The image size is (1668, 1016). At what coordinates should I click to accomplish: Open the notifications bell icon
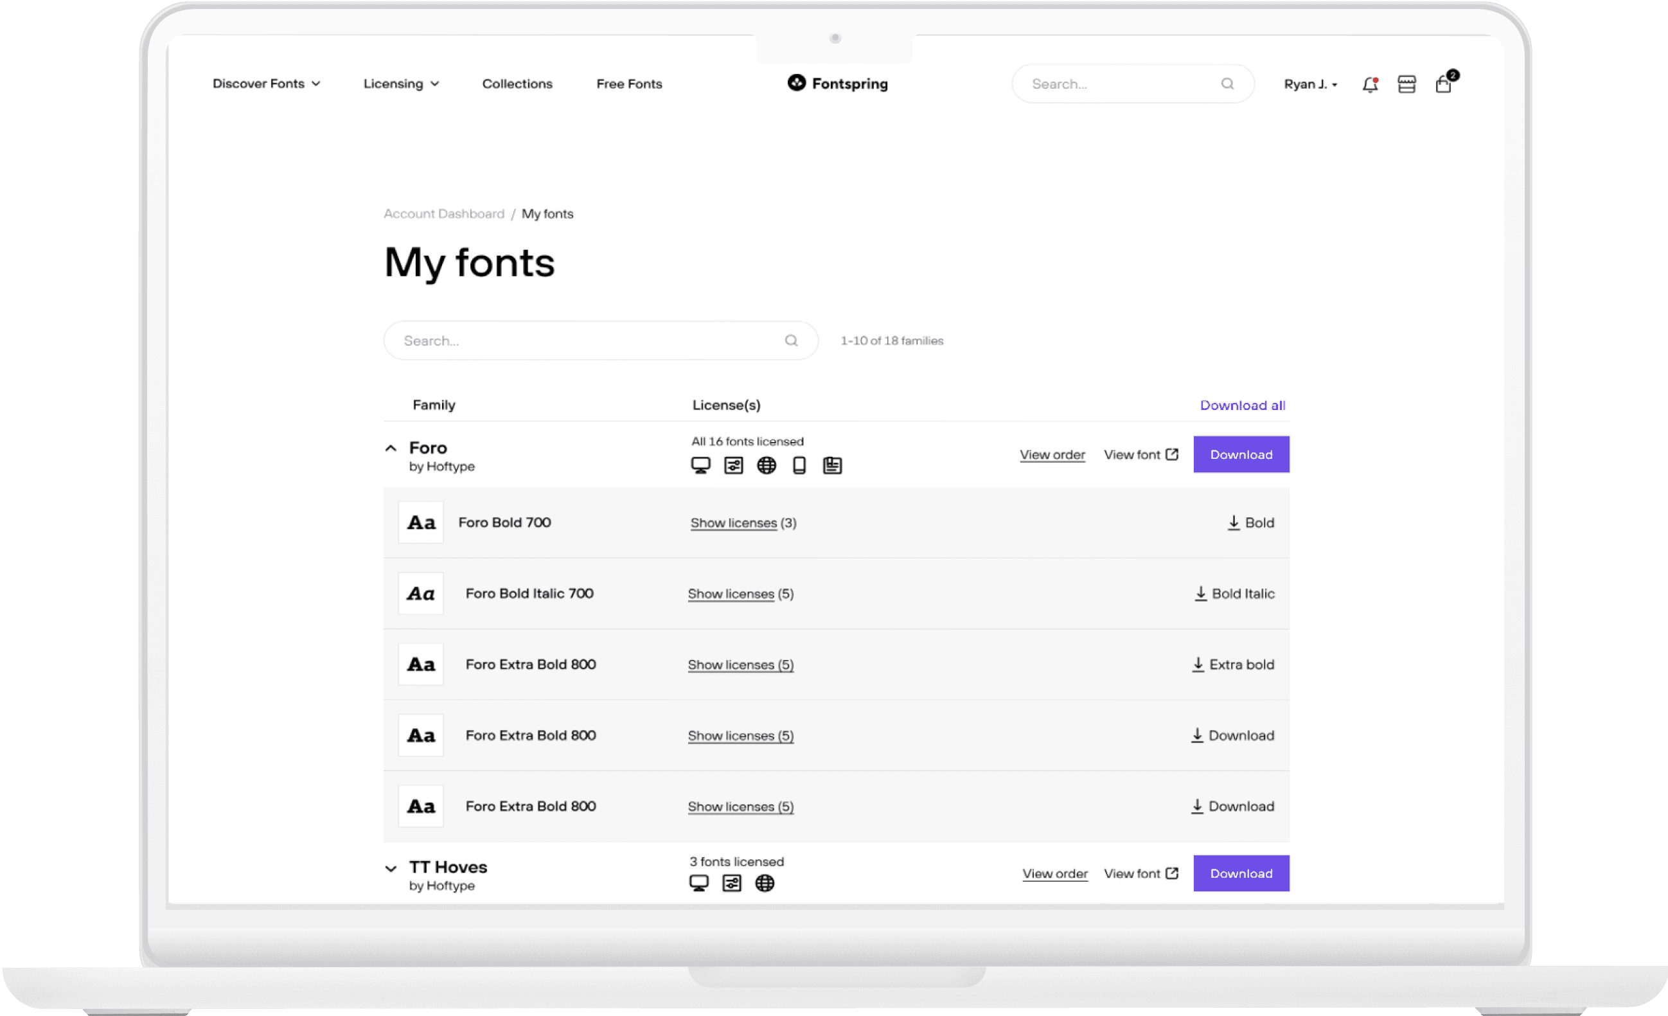click(1370, 84)
